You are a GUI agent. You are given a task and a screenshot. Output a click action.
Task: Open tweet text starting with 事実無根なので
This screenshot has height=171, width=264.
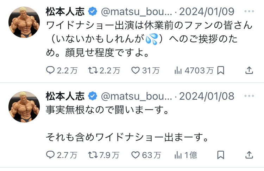point(106,110)
